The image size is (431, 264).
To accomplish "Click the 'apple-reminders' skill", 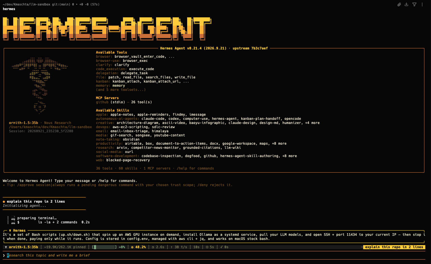I will pyautogui.click(x=153, y=115).
